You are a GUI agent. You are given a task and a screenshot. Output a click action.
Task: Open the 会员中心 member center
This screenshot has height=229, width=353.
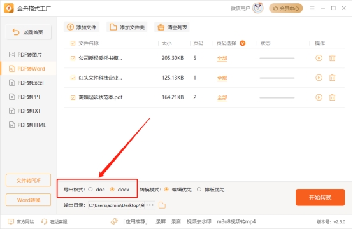286,8
